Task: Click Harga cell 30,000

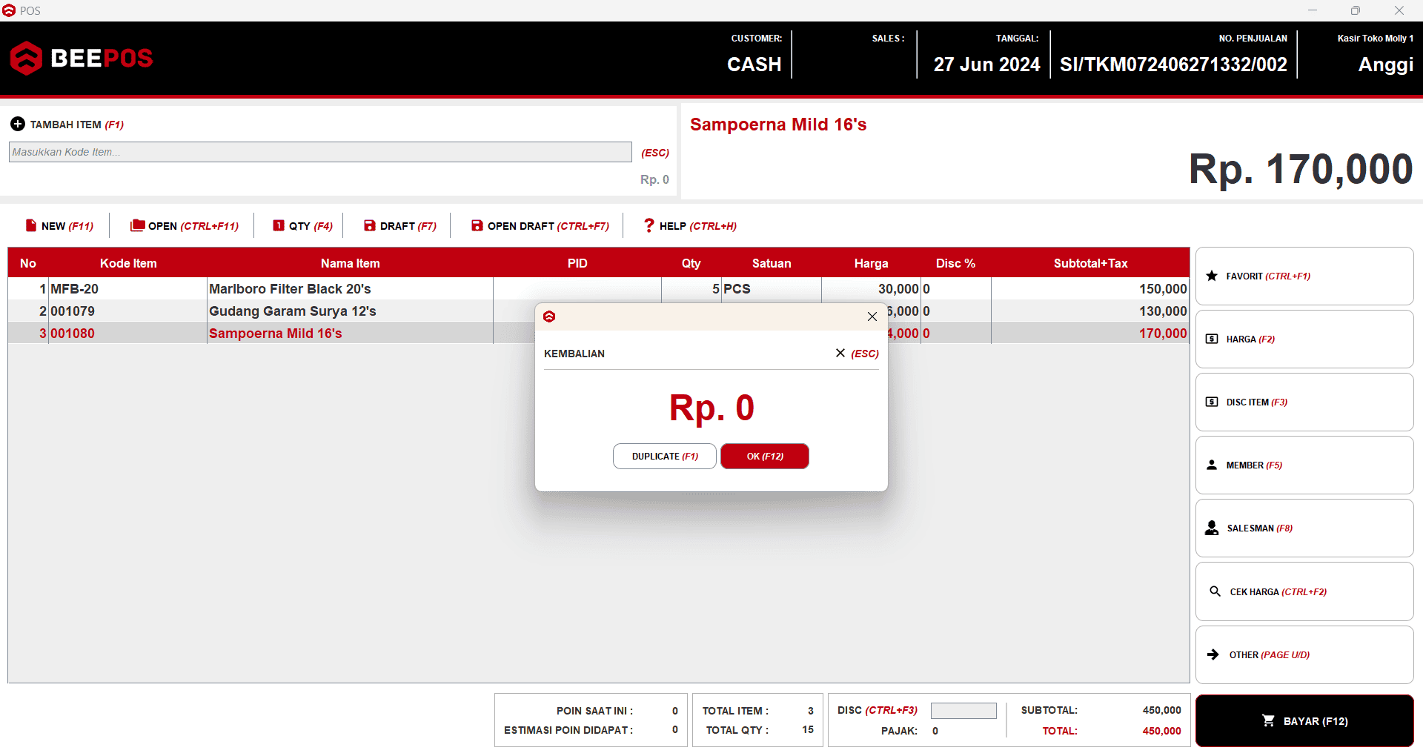Action: pyautogui.click(x=898, y=288)
